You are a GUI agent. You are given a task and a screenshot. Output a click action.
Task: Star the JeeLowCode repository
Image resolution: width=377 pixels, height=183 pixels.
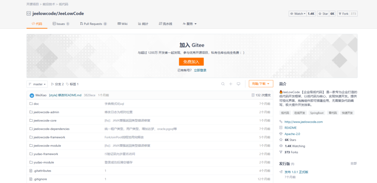coord(324,14)
